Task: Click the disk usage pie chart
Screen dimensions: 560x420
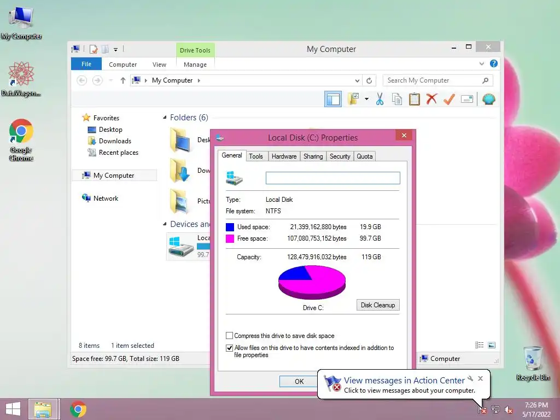Action: point(312,282)
